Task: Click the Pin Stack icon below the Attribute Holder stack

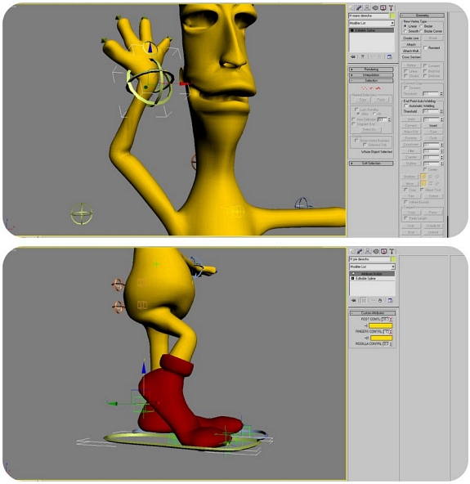Action: [x=353, y=300]
